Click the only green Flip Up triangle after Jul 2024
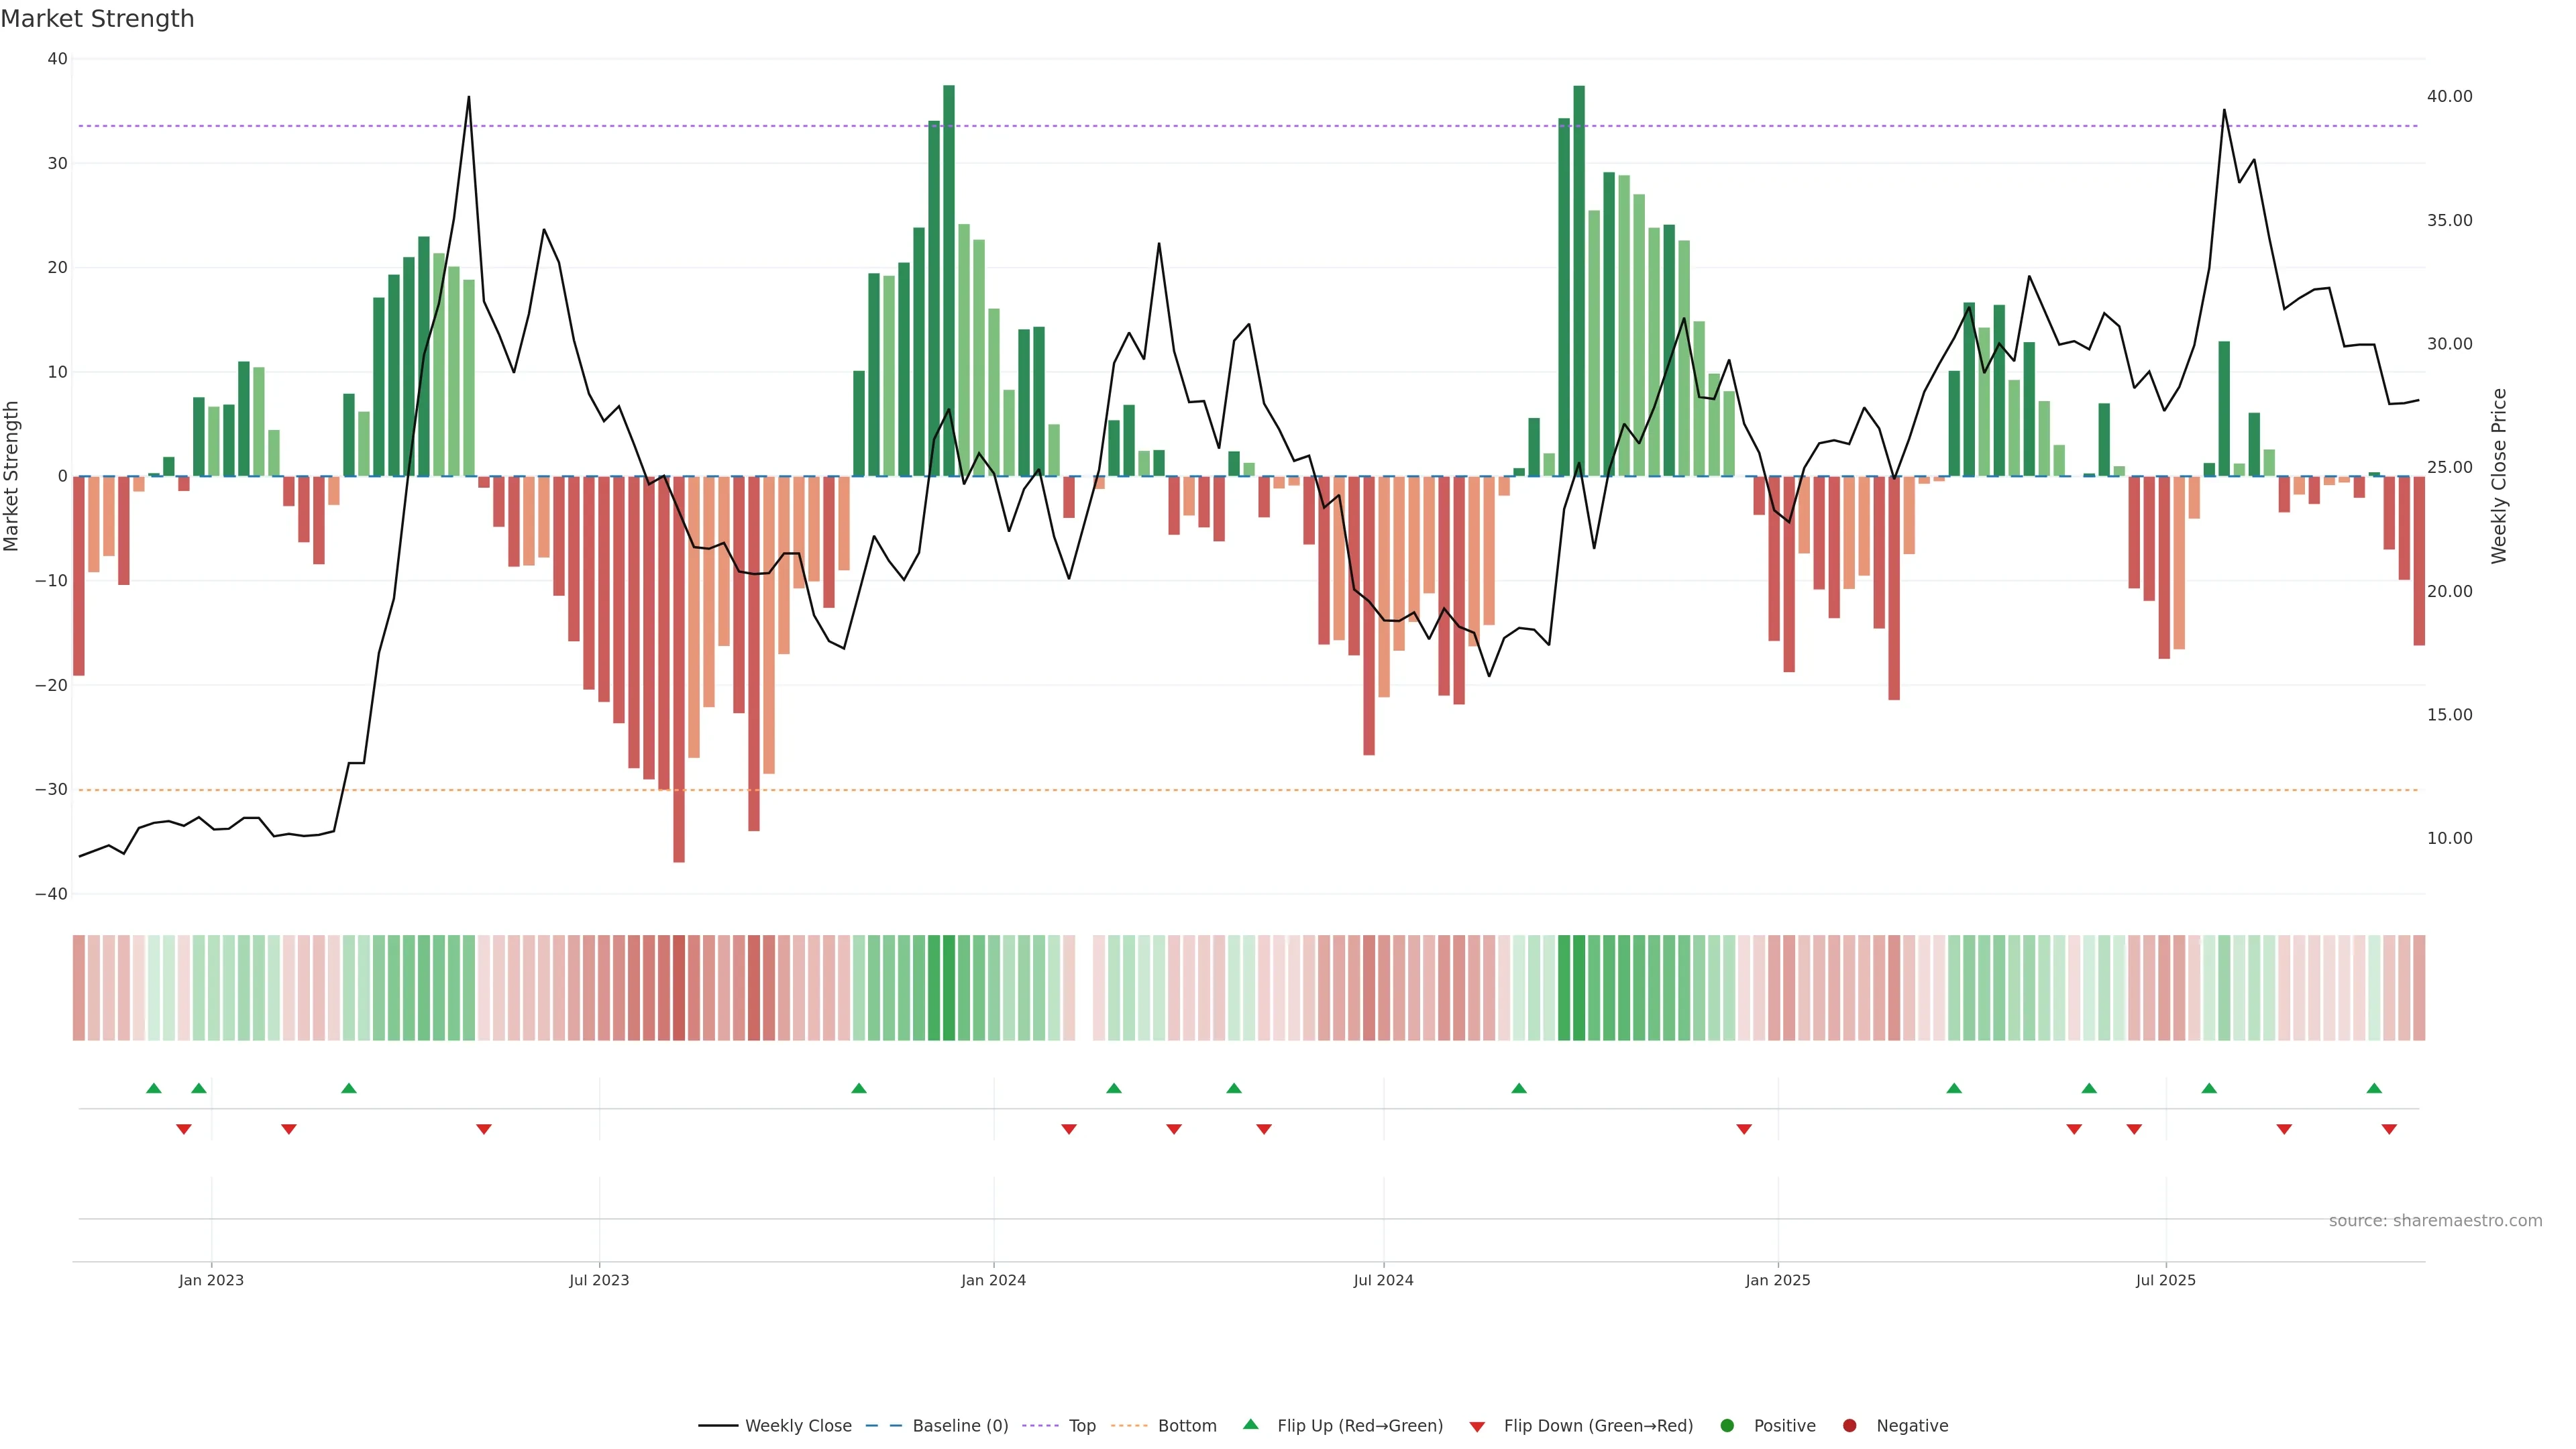2576x1449 pixels. (x=1519, y=1088)
